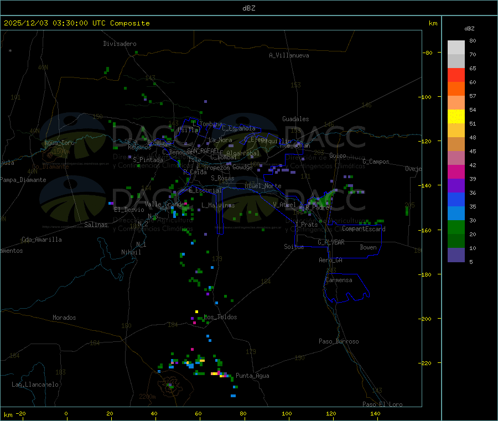Click the Divisadero map label
The height and width of the screenshot is (421, 498).
tap(120, 44)
